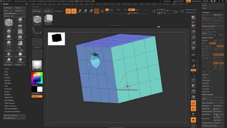Screen dimensions: 227x128
Task: Click the AAHalf icon
Action: [193, 43]
